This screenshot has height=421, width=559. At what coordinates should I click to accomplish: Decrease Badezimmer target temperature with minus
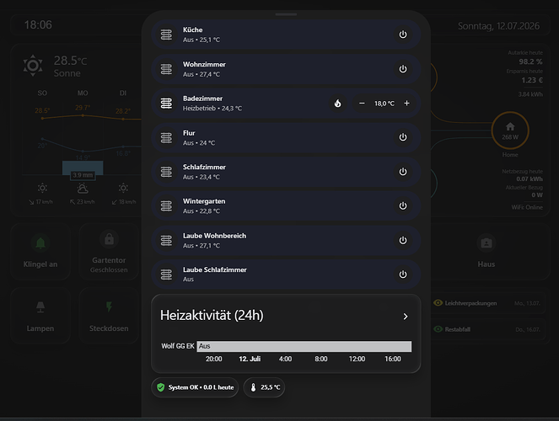(x=362, y=104)
